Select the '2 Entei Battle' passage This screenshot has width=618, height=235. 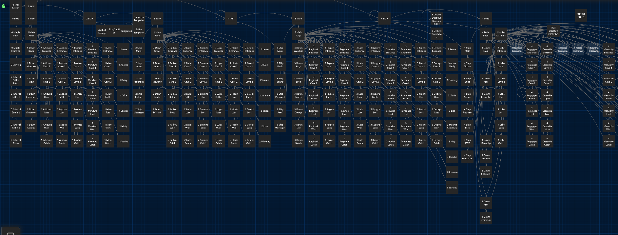tap(188, 96)
